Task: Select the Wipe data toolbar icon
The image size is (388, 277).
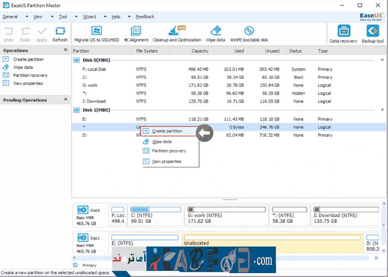Action: [216, 31]
